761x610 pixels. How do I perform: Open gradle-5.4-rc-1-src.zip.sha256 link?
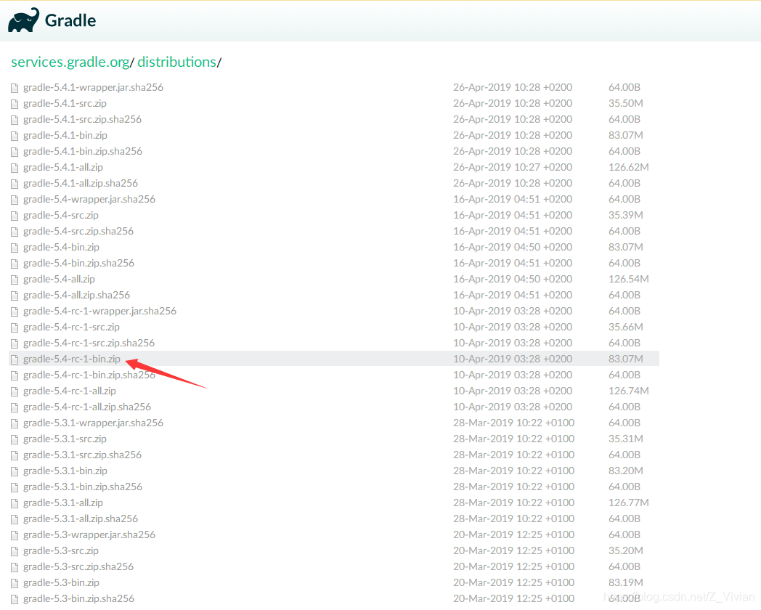click(x=89, y=343)
